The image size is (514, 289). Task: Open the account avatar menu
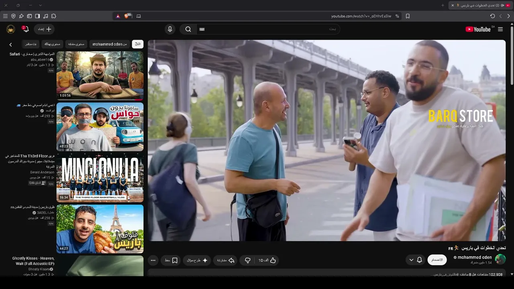pos(11,29)
